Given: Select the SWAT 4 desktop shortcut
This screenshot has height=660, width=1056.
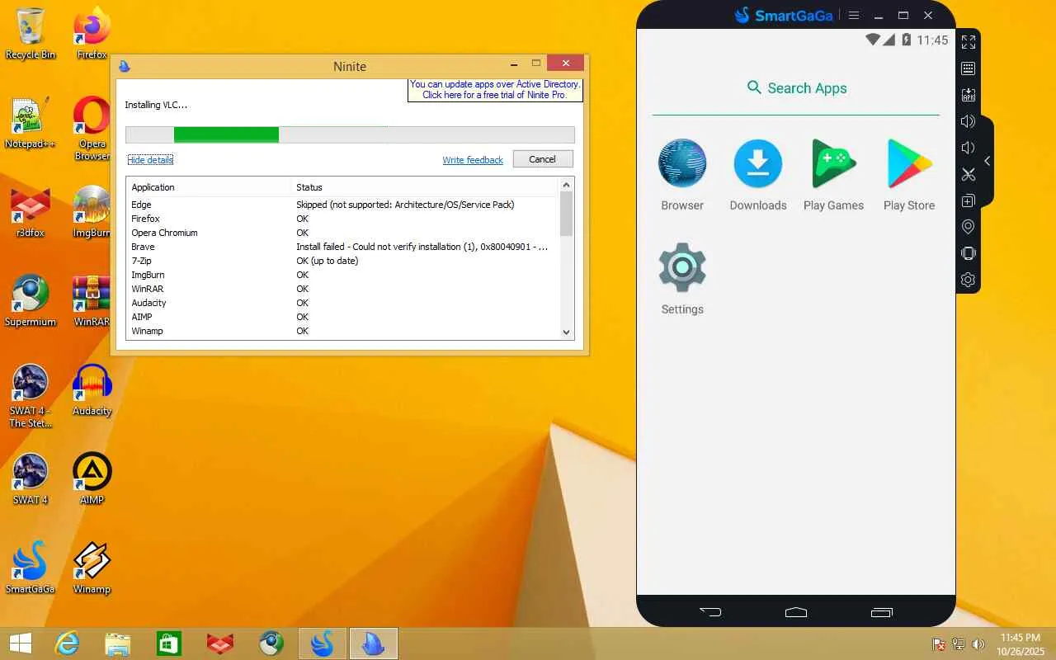Looking at the screenshot, I should 31,478.
